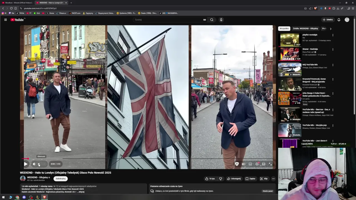The height and width of the screenshot is (200, 356).
Task: Open the FACEIT.com bookmark
Action: (75, 13)
